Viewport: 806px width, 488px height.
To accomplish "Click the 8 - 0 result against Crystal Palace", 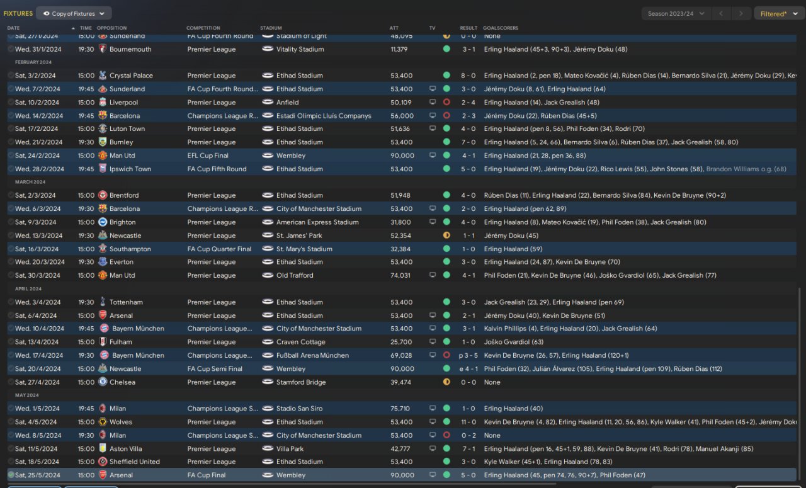I will [468, 76].
